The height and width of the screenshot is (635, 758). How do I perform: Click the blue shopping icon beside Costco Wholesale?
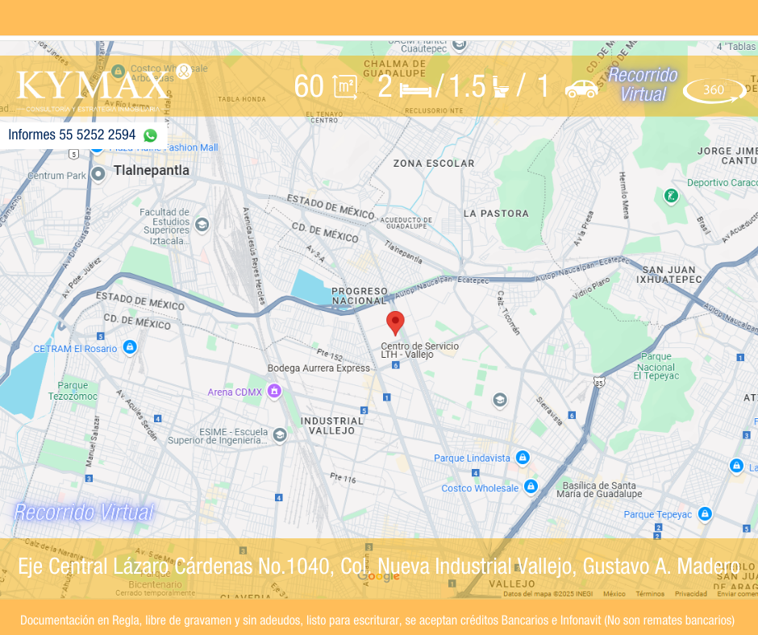(531, 486)
